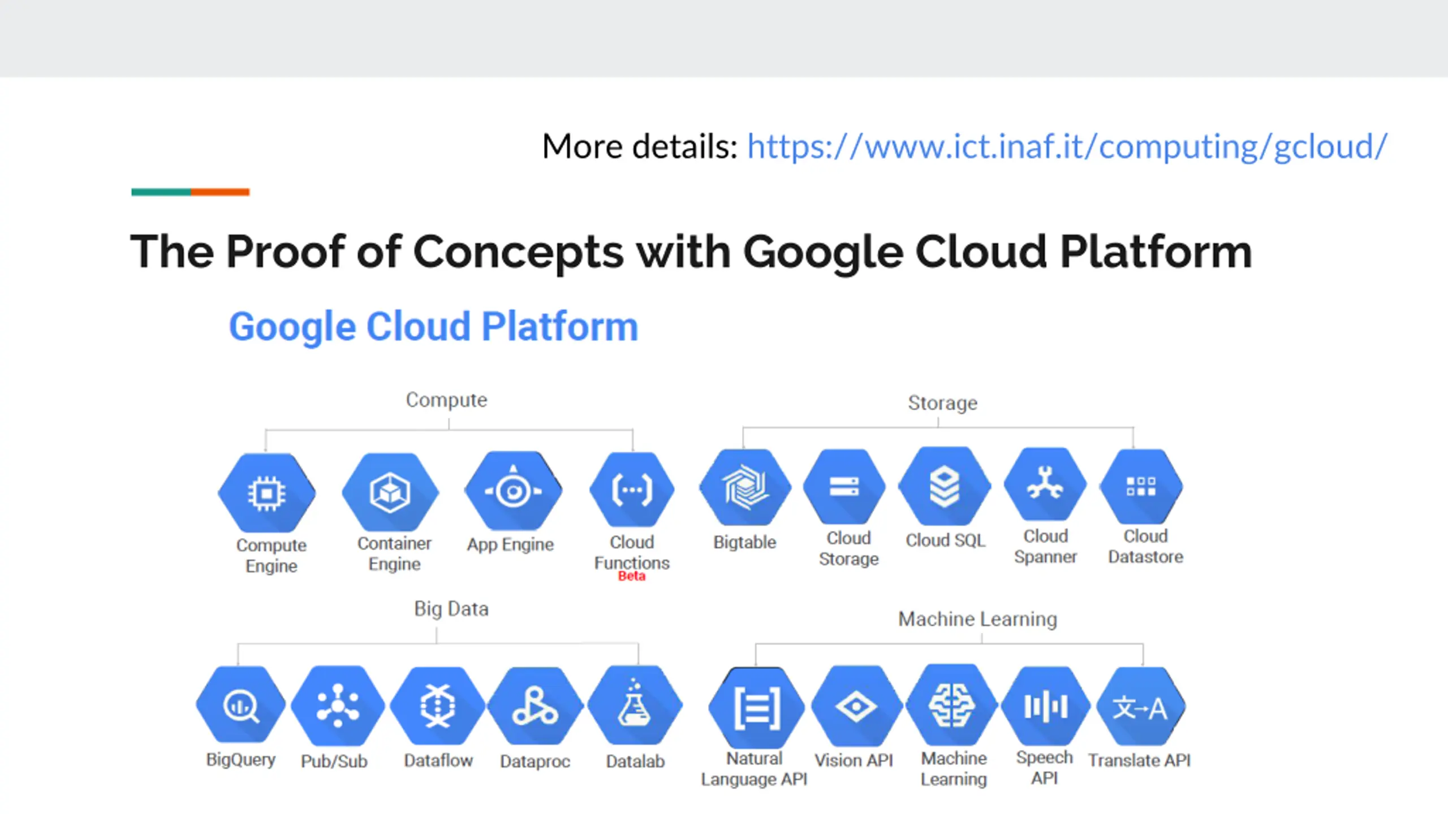Click the Pub/Sub icon
The height and width of the screenshot is (814, 1448).
pyautogui.click(x=338, y=705)
